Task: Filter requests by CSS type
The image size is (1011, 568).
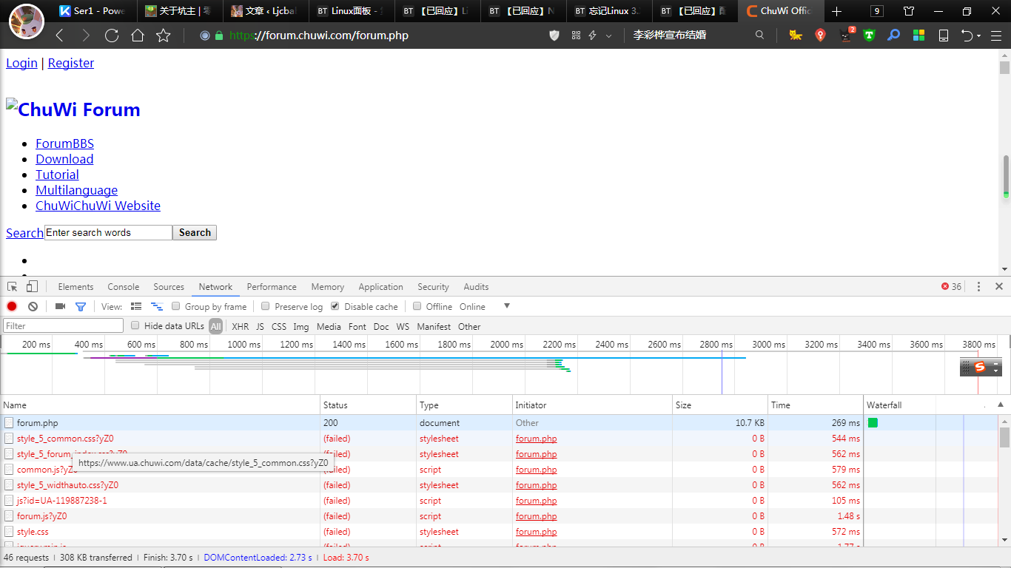Action: point(279,326)
